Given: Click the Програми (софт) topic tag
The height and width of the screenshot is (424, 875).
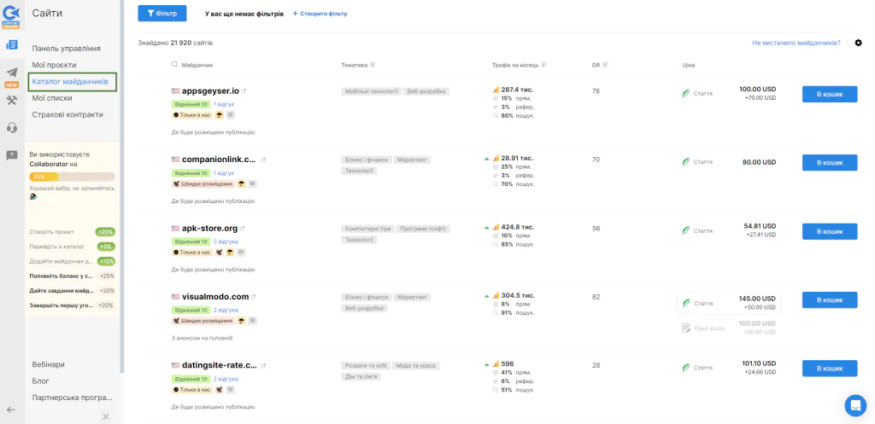Looking at the screenshot, I should 424,229.
